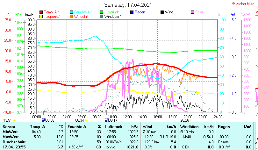The image size is (258, 150).
Task: Click the sun icon next to 13:51
Action: pyautogui.click(x=14, y=120)
